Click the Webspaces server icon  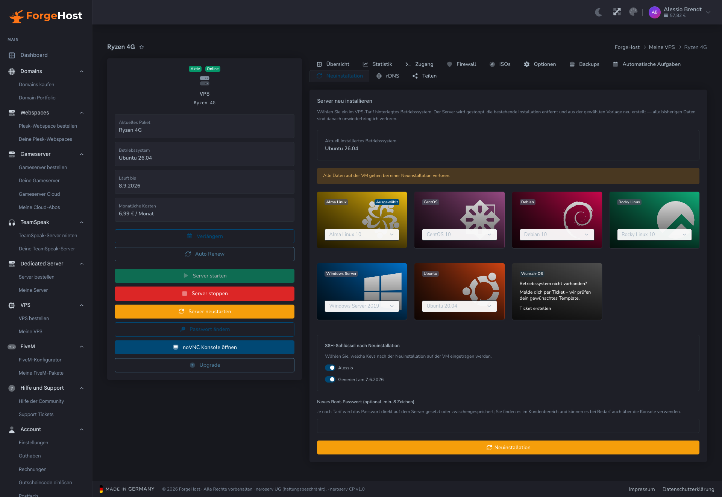click(12, 113)
